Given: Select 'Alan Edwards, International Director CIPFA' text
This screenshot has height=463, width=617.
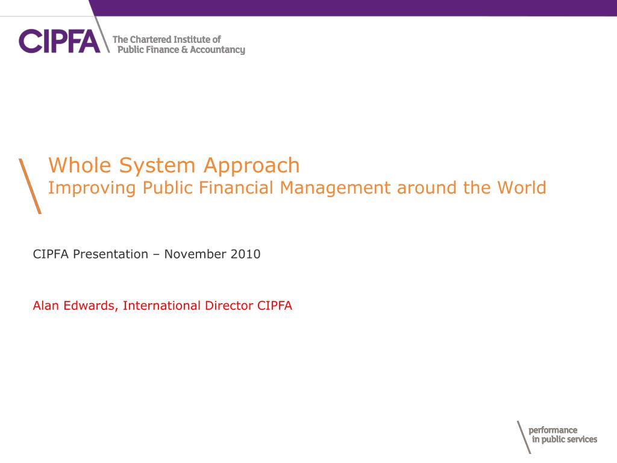Looking at the screenshot, I should [162, 306].
